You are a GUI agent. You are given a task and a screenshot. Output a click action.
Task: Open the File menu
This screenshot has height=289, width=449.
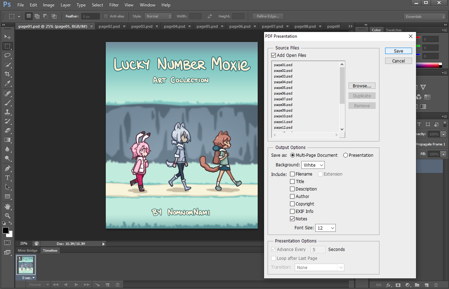[21, 5]
